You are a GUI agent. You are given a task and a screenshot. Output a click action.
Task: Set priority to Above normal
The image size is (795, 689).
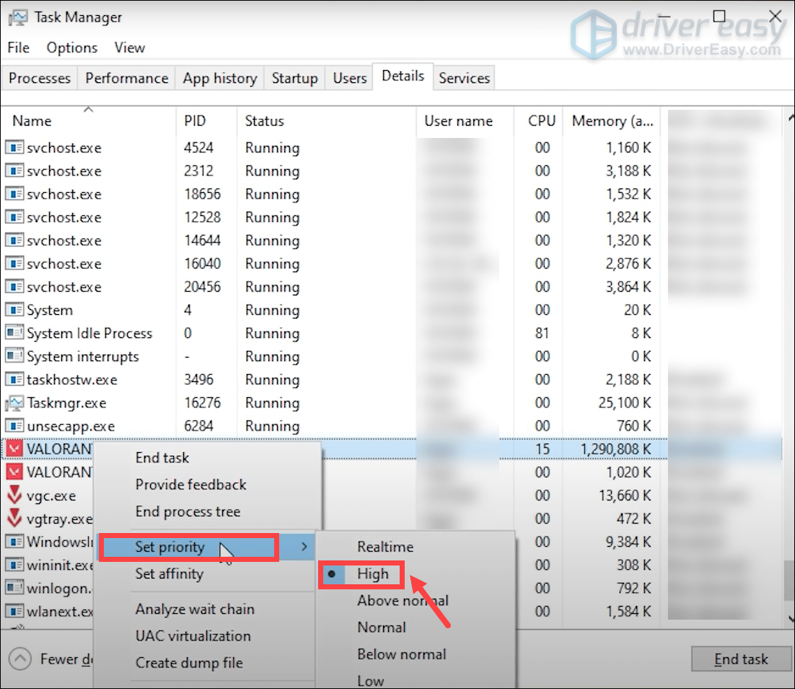(403, 601)
